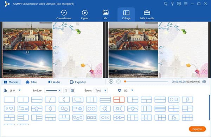Click the orange Exporter button
Screen dimensions: 211x137
click(x=197, y=129)
